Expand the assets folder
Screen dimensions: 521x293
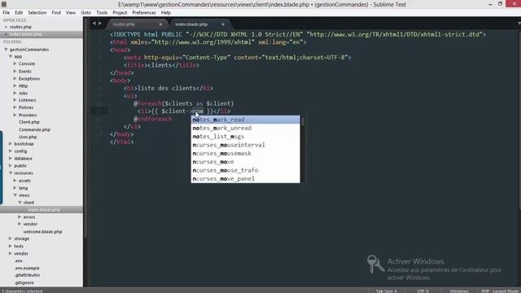(15, 181)
